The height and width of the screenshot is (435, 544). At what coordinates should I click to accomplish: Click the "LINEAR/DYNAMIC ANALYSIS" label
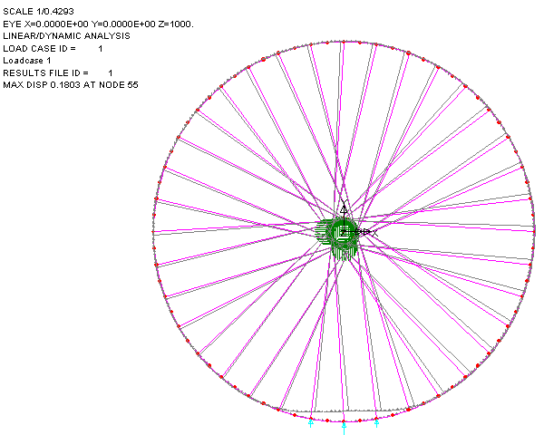click(x=66, y=36)
